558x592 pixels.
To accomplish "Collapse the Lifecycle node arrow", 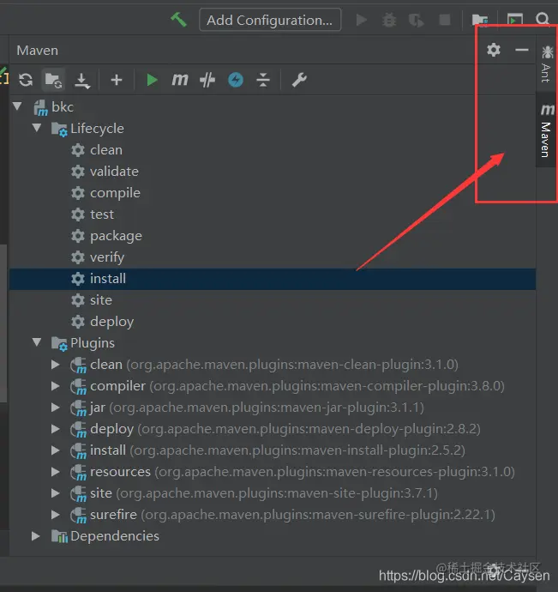I will click(x=37, y=128).
